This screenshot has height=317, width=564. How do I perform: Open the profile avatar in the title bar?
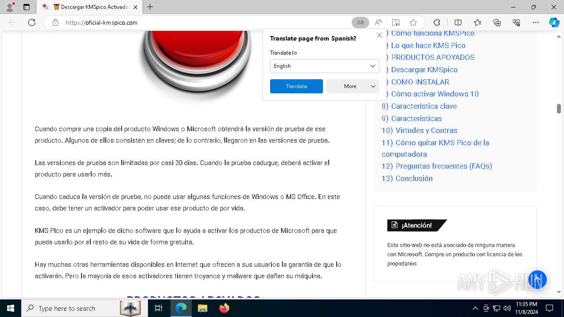point(10,7)
